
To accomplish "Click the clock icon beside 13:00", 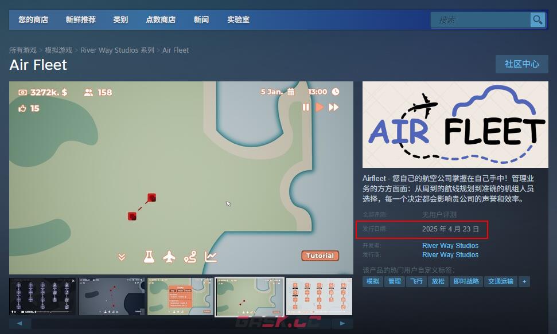I will tap(336, 92).
